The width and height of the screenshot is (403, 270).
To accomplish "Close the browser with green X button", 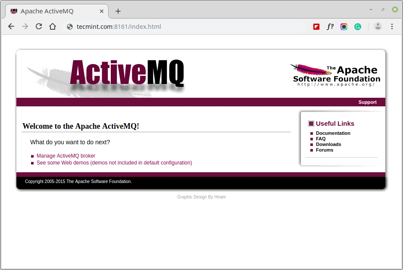I will (x=395, y=9).
